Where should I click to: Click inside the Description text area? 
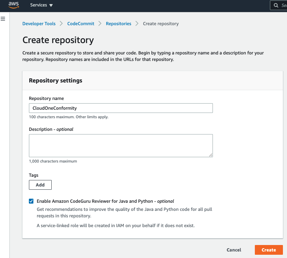tap(121, 145)
